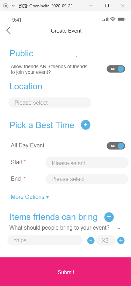Open dropdown beside What should people bring
This screenshot has height=286, width=131.
click(x=119, y=229)
